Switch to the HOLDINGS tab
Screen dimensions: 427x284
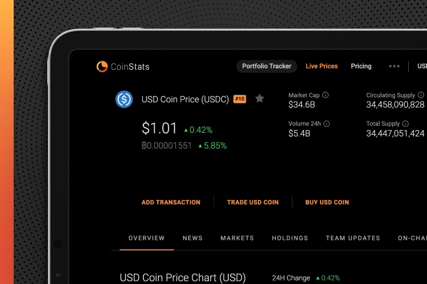[x=290, y=238]
